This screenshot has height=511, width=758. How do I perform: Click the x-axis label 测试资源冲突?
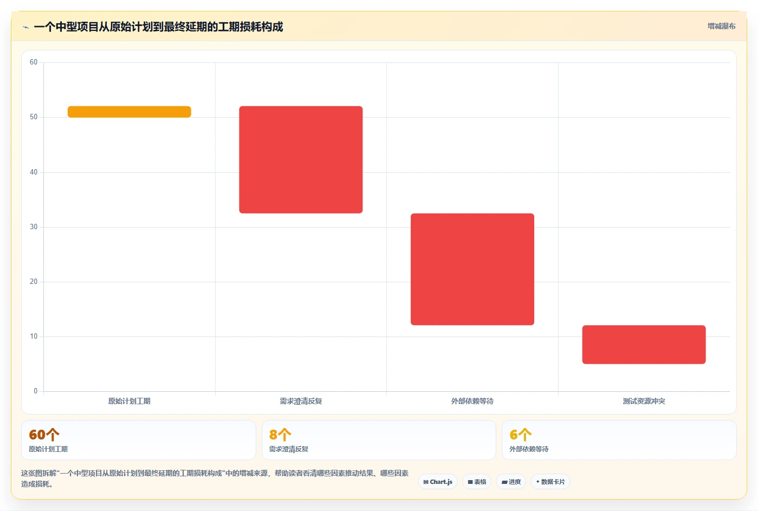(644, 401)
